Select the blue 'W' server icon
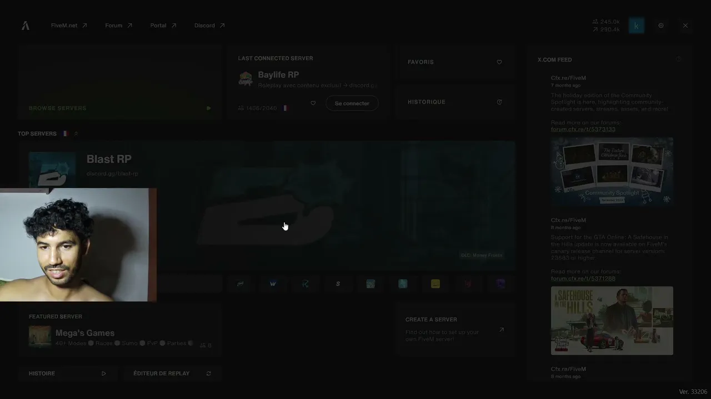The height and width of the screenshot is (399, 711). point(273,284)
